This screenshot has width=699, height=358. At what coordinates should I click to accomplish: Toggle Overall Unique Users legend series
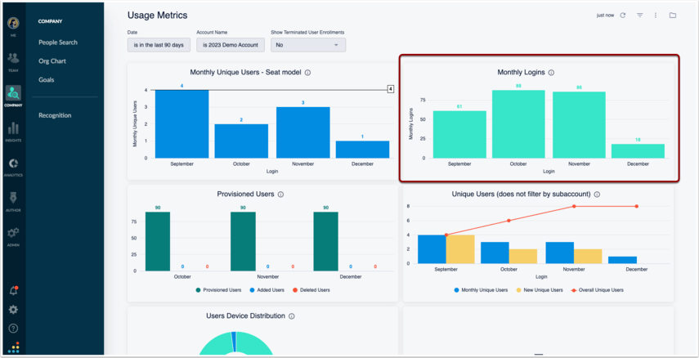pos(597,290)
